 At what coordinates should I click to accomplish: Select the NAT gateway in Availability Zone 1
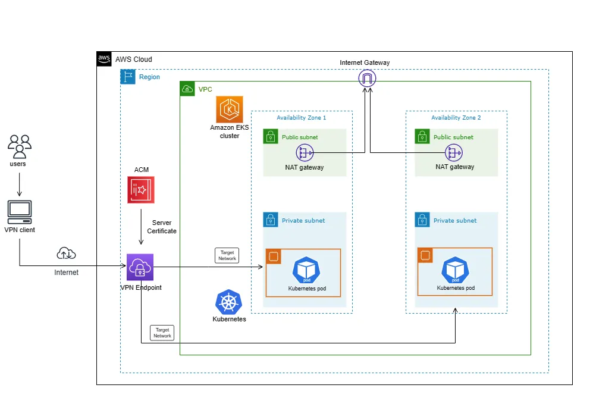[305, 152]
